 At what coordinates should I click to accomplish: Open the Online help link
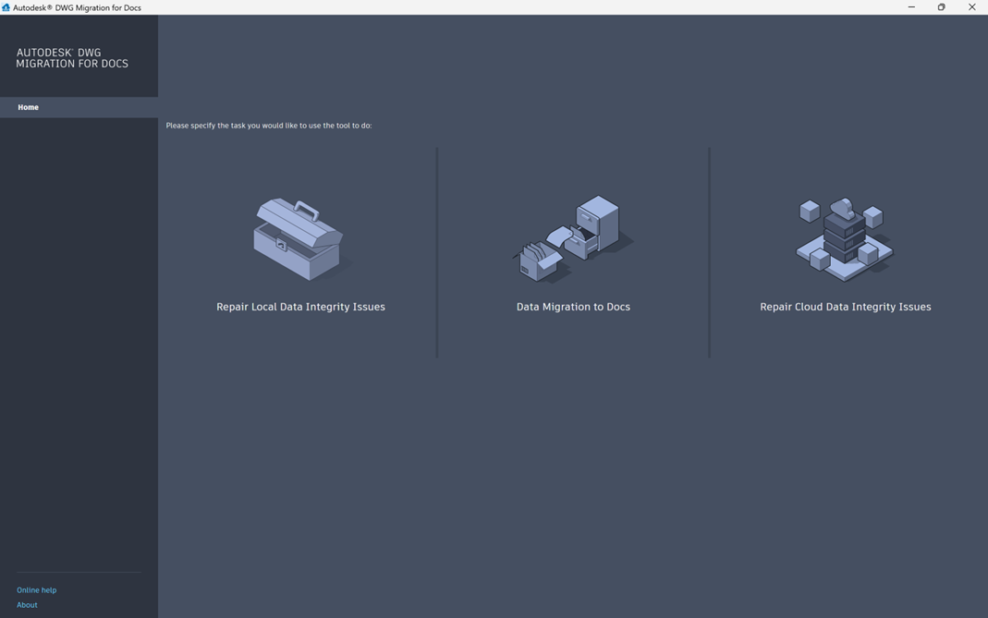point(36,589)
